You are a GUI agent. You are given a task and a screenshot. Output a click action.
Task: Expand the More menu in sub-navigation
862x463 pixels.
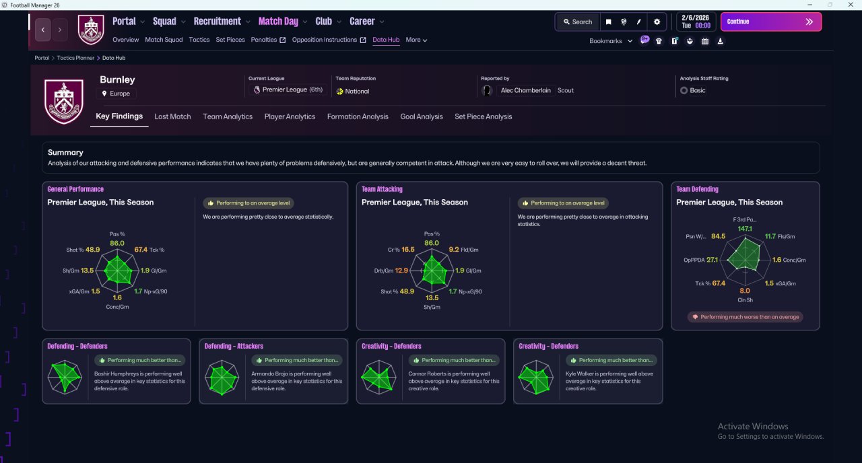tap(416, 40)
